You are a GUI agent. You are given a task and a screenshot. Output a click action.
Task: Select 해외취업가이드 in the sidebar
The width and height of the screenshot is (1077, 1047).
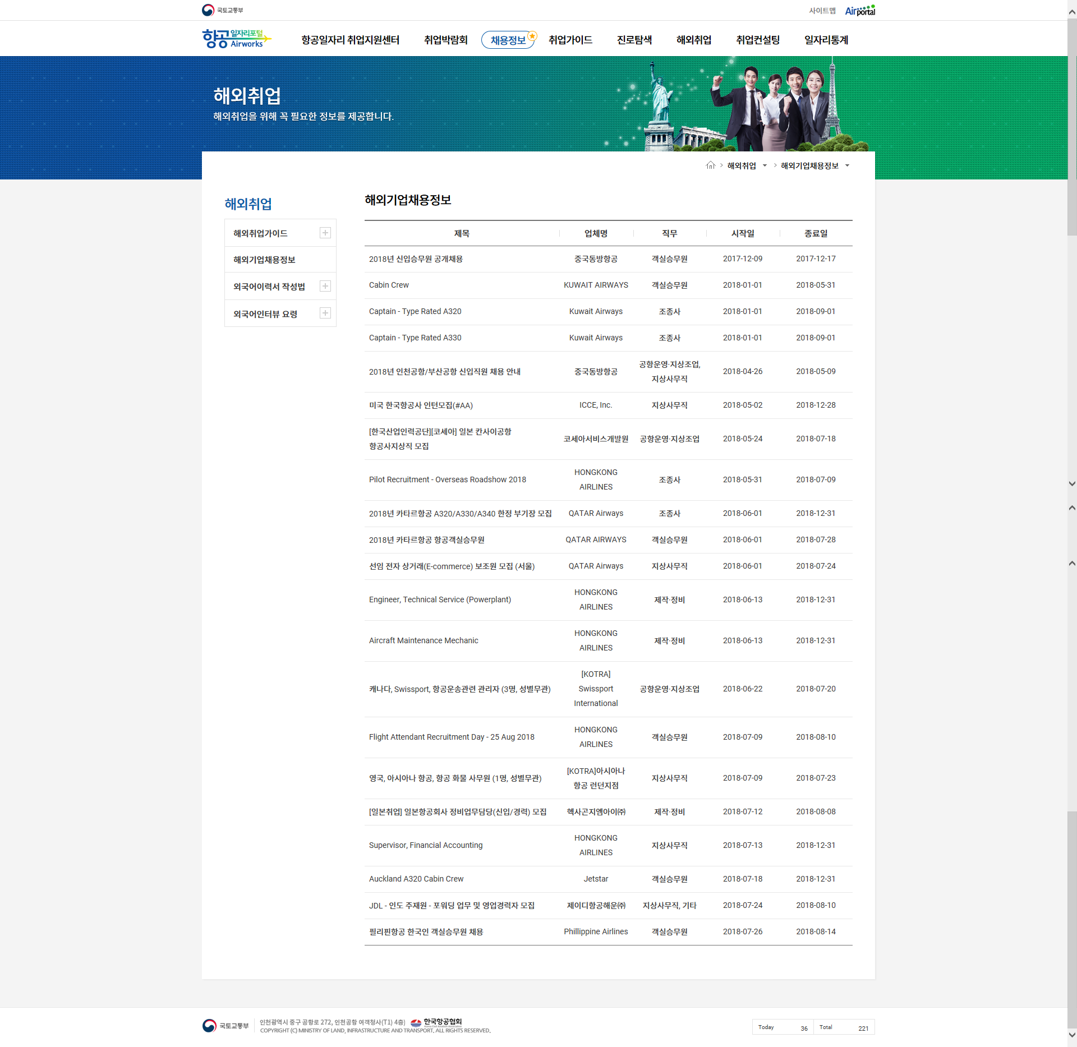(260, 233)
